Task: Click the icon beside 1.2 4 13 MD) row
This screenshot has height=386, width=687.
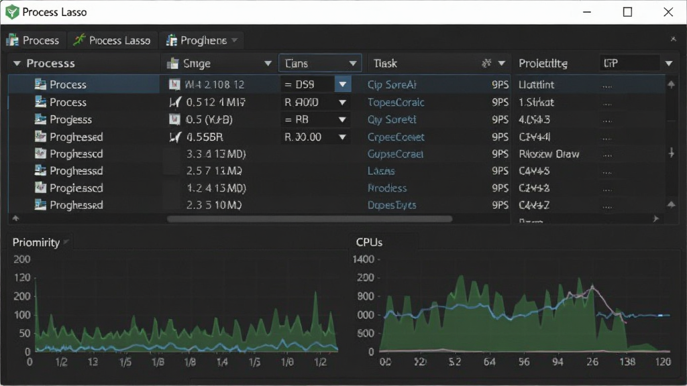Action: point(40,188)
